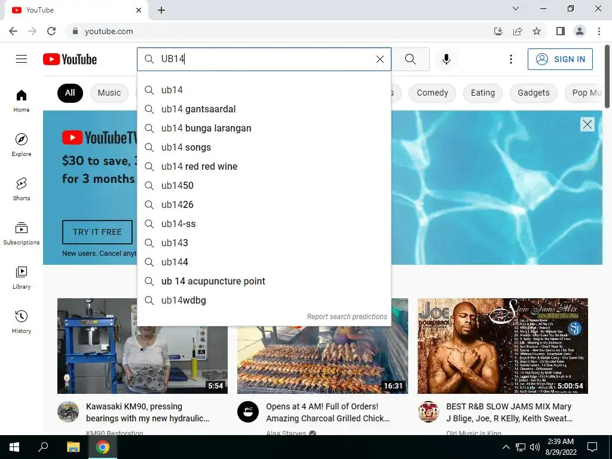The height and width of the screenshot is (459, 612).
Task: Show hidden system tray icons
Action: pyautogui.click(x=506, y=447)
